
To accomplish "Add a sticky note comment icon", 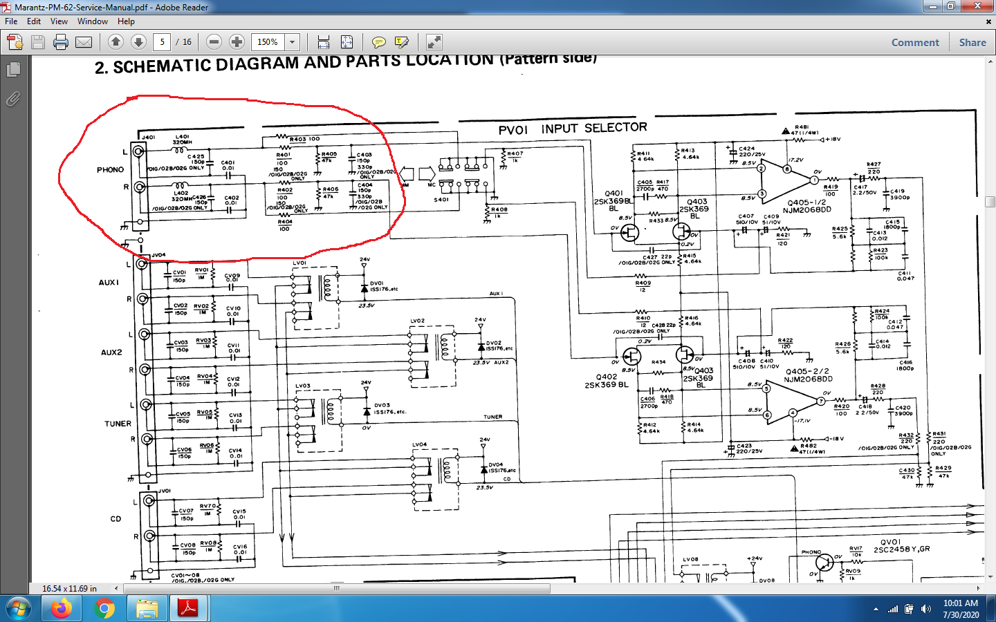I will [378, 42].
